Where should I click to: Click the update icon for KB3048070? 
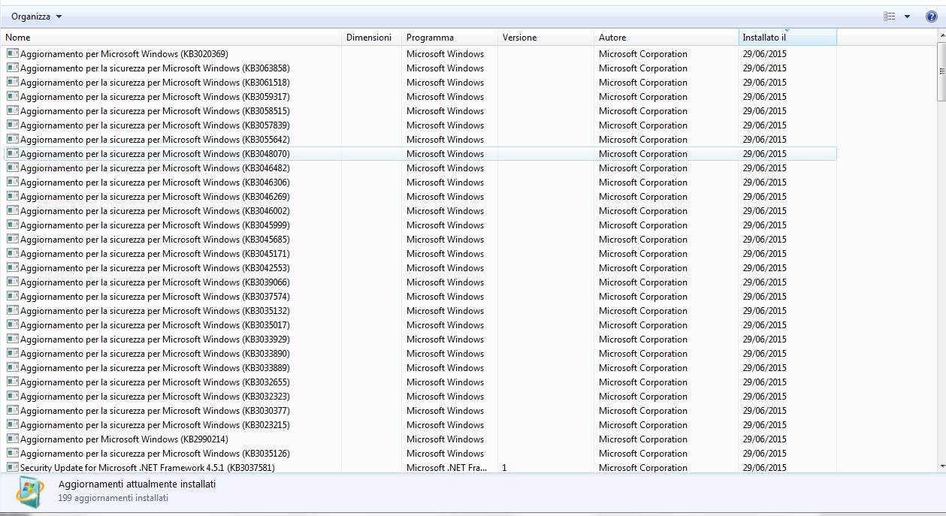(12, 153)
